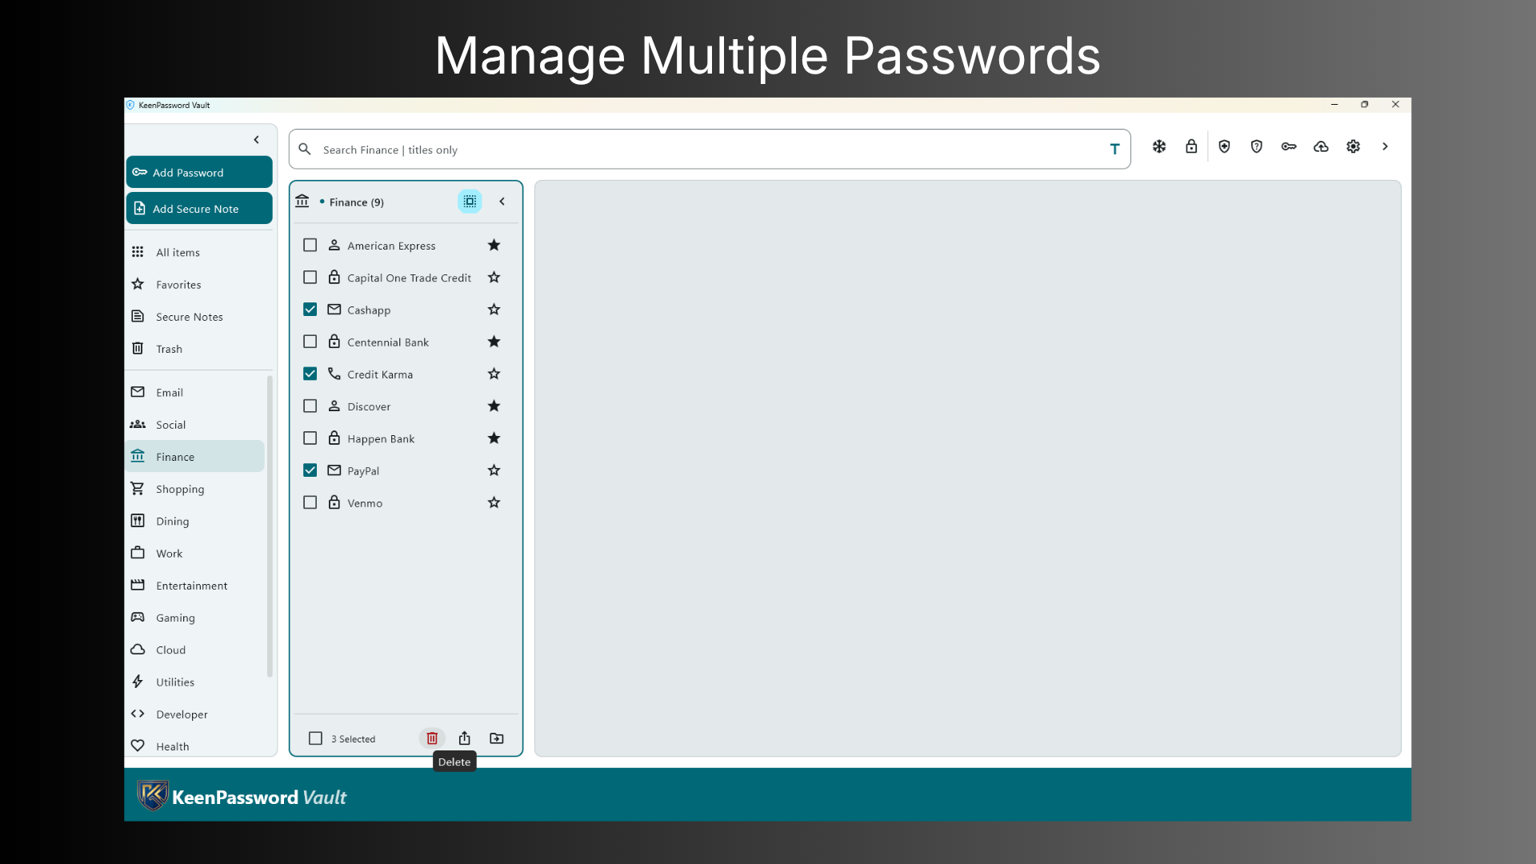This screenshot has width=1536, height=864.
Task: Unfavorite American Express star
Action: point(494,245)
